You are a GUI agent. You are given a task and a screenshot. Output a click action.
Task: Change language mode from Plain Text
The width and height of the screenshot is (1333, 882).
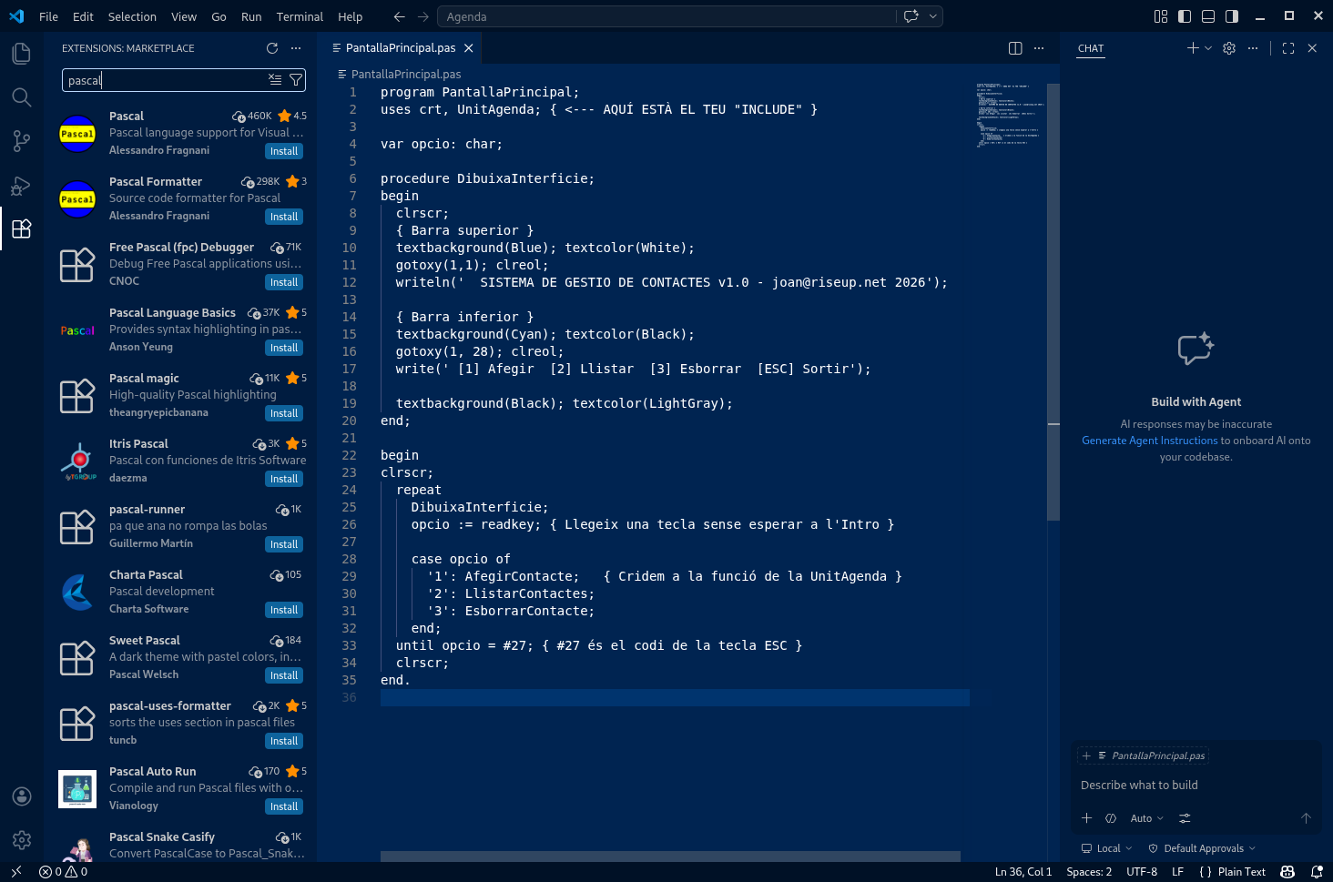click(x=1242, y=872)
